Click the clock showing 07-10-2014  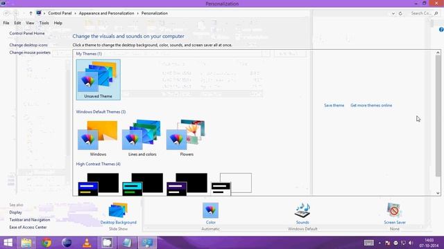(429, 243)
